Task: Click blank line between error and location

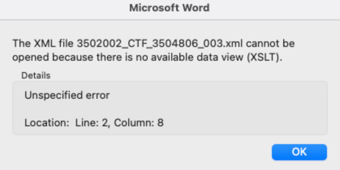Action: [x=122, y=108]
